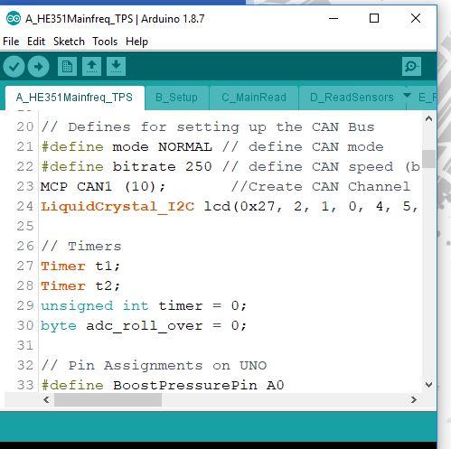Click the horizontal scrollbar thumb
The image size is (451, 449).
pos(108,400)
